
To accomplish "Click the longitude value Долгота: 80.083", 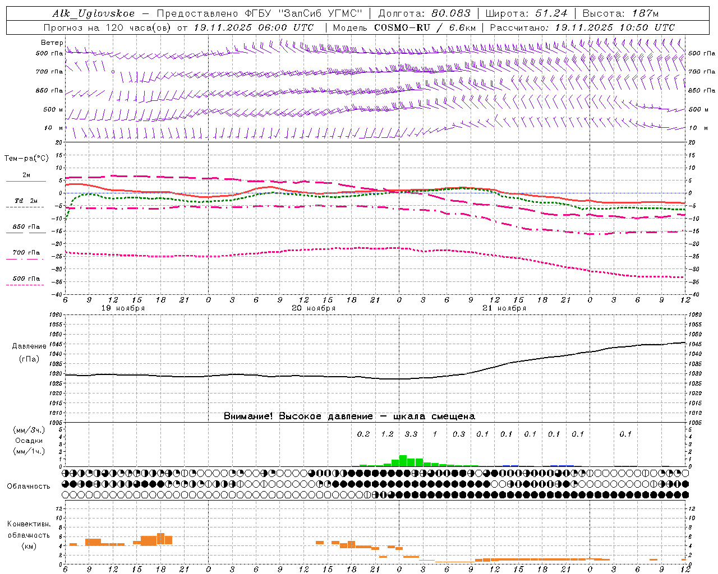I will tap(425, 14).
